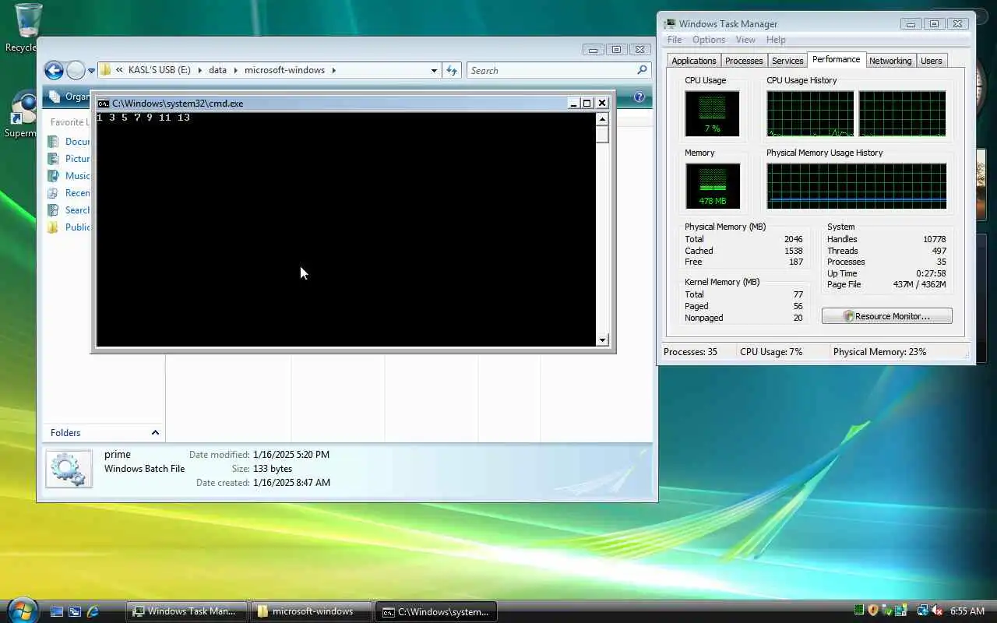Image resolution: width=997 pixels, height=623 pixels.
Task: Expand the Folders pane chevron
Action: click(x=155, y=433)
